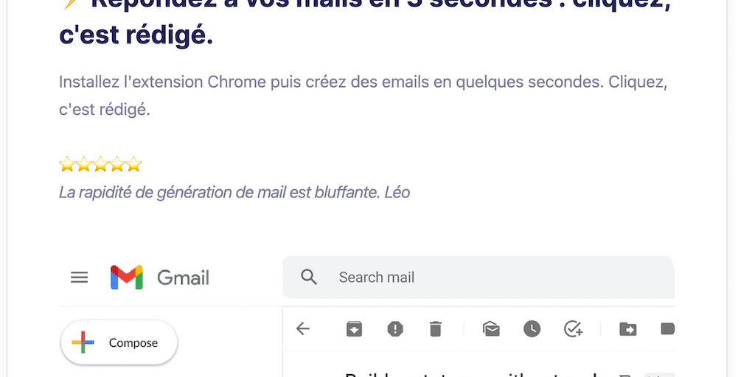The width and height of the screenshot is (755, 377).
Task: Delete the email with trash icon
Action: 436,329
